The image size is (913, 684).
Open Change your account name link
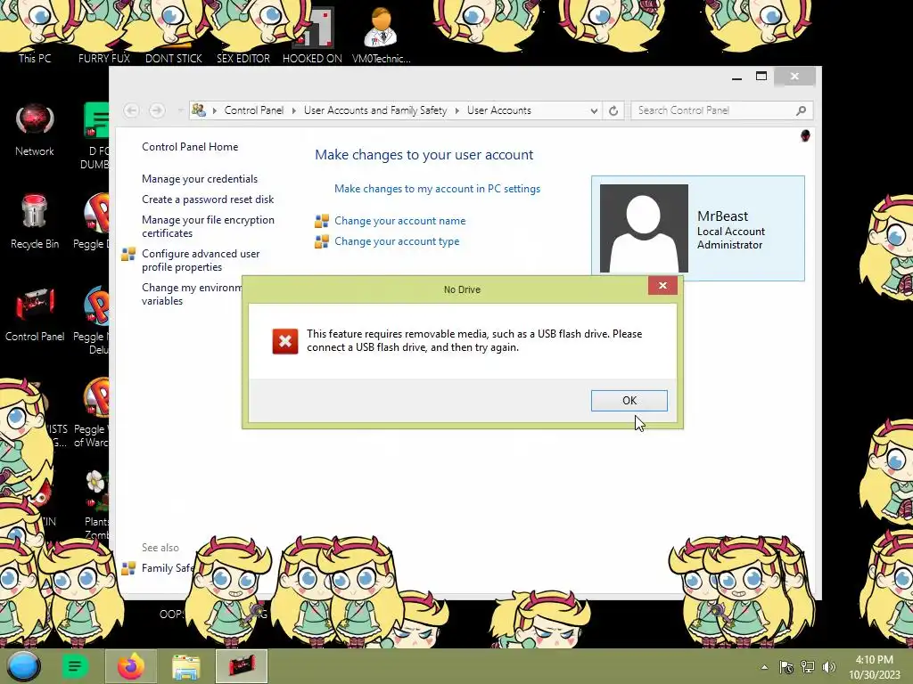(x=400, y=221)
